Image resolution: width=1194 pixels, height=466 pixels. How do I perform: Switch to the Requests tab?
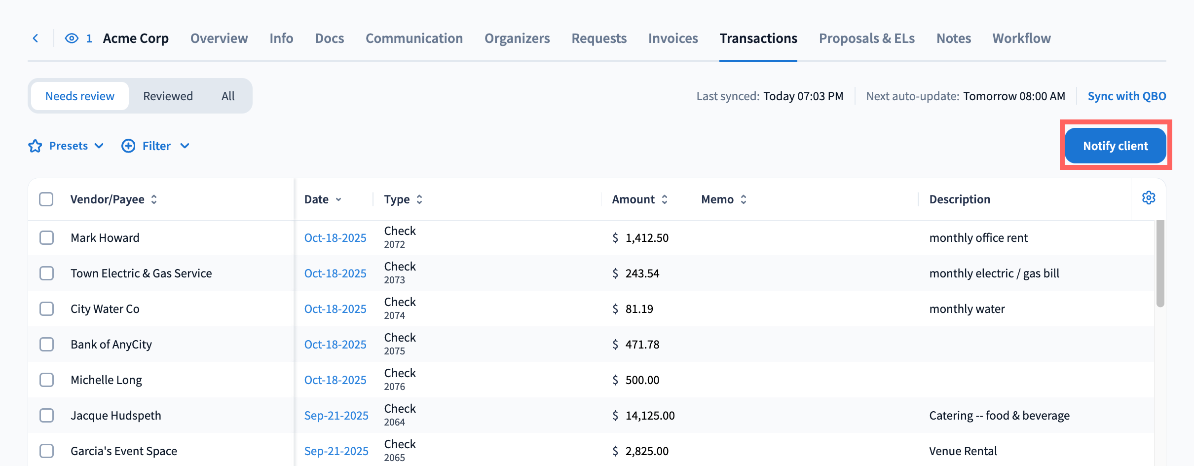[599, 38]
